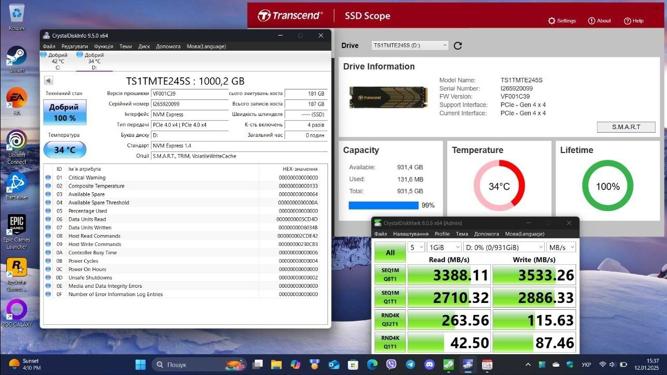Open Telegram from the taskbar
667x375 pixels.
pyautogui.click(x=411, y=364)
